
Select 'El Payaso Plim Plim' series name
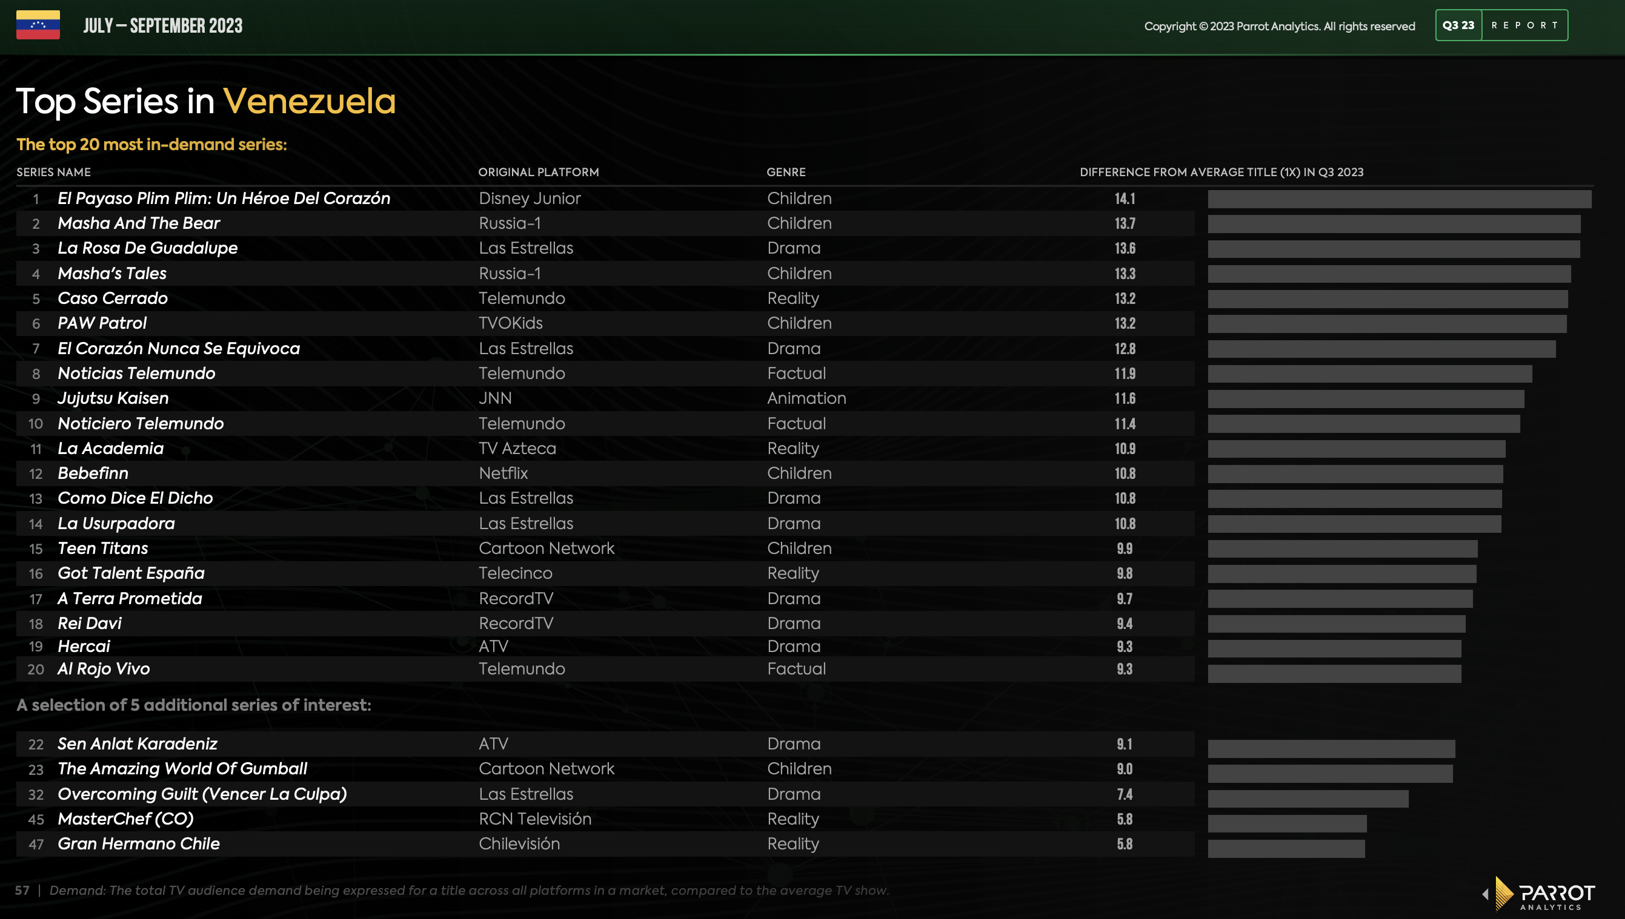pos(224,198)
